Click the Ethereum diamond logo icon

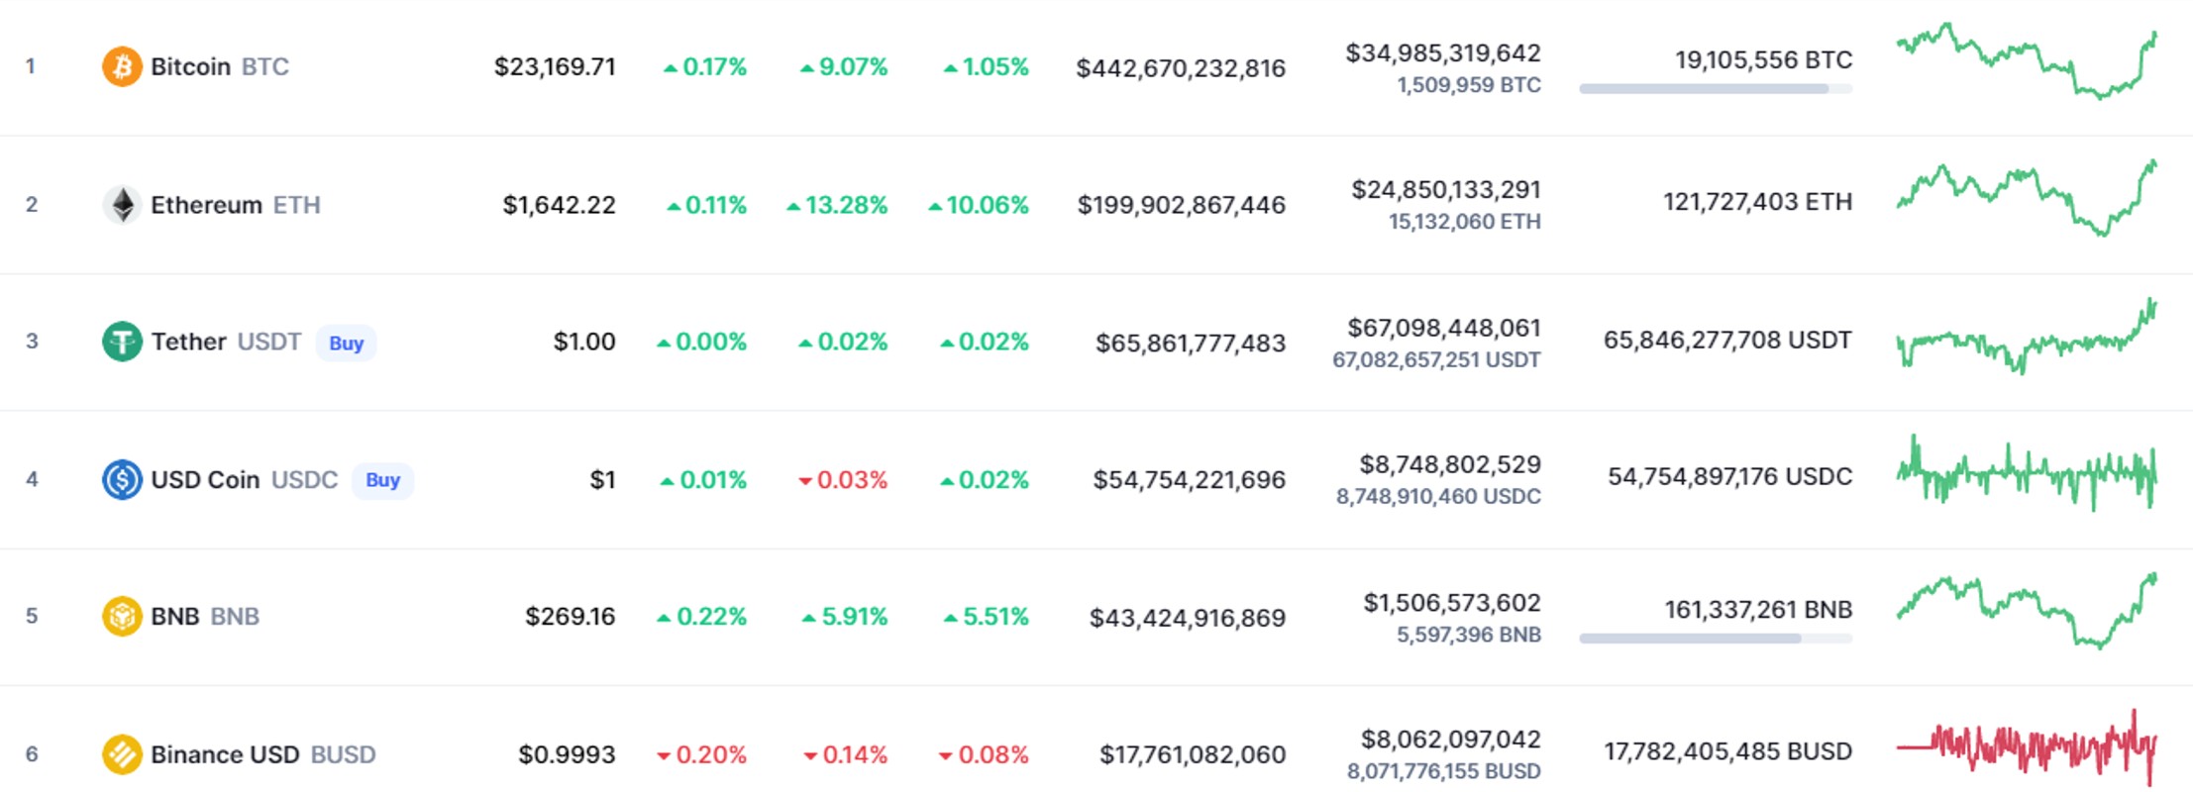coord(122,205)
